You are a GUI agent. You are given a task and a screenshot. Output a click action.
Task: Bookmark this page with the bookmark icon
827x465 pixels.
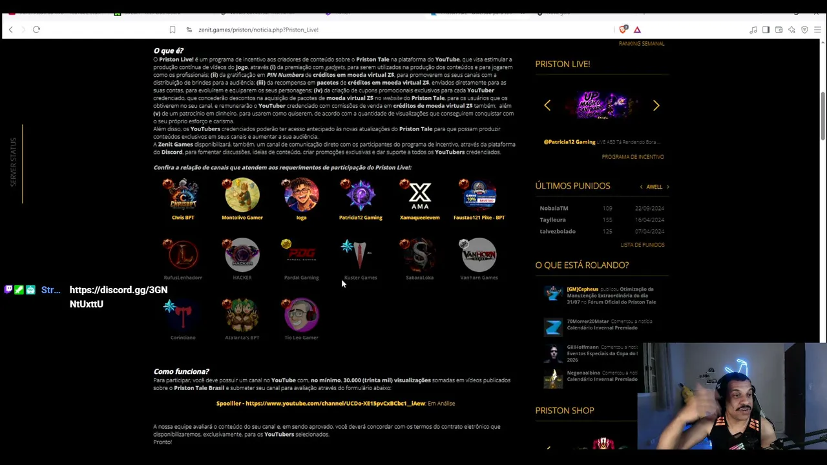pyautogui.click(x=172, y=30)
